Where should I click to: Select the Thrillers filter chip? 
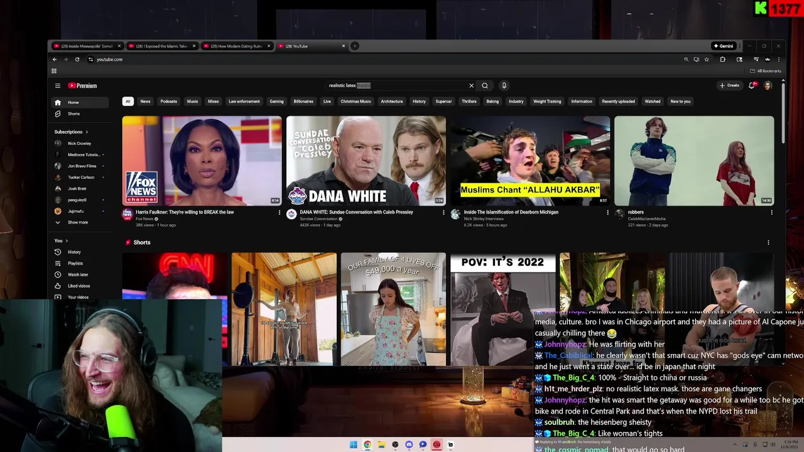469,101
